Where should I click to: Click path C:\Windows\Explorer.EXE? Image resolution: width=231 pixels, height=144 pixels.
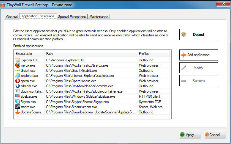click(x=65, y=60)
